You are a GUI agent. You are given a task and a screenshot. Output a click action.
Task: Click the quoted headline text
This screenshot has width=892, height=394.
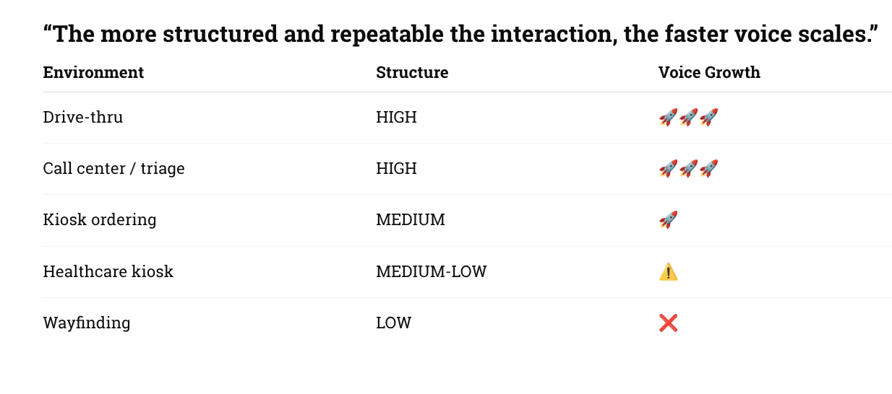(x=460, y=34)
